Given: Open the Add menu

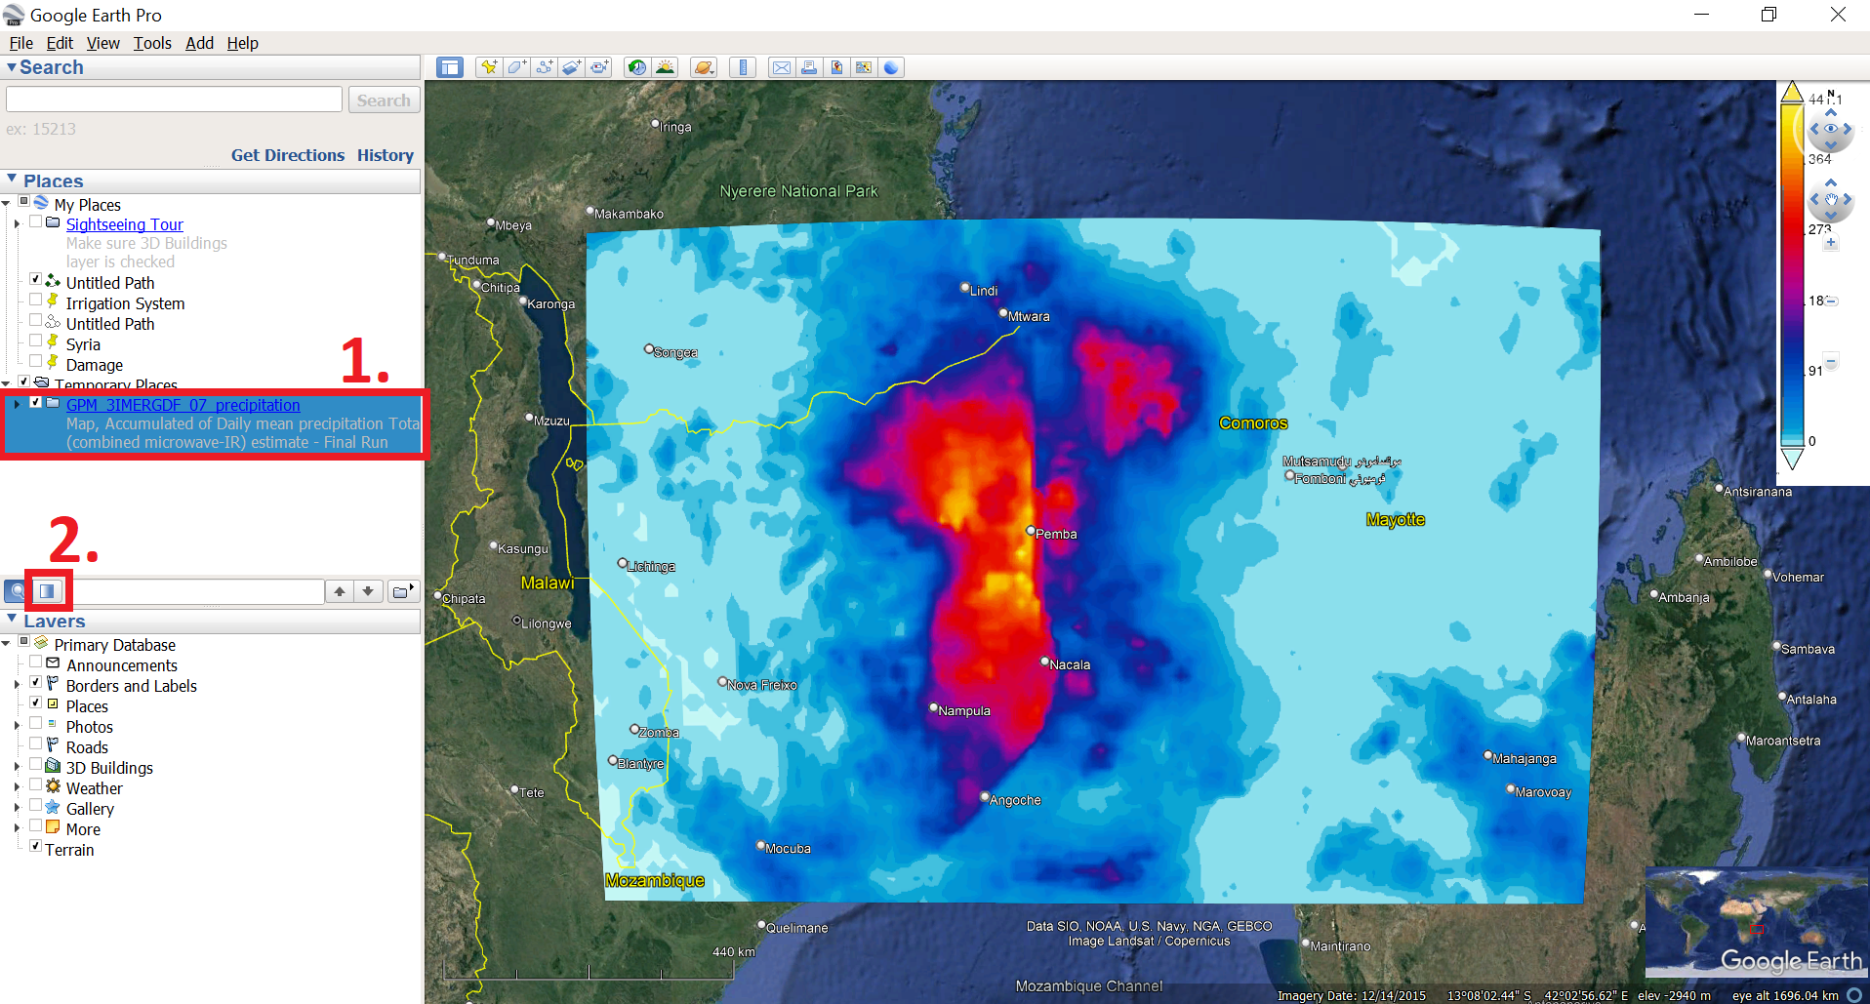Looking at the screenshot, I should [199, 43].
